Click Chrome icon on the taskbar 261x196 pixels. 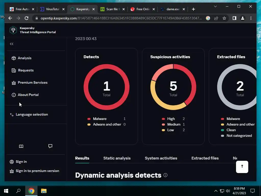[x=31, y=191]
